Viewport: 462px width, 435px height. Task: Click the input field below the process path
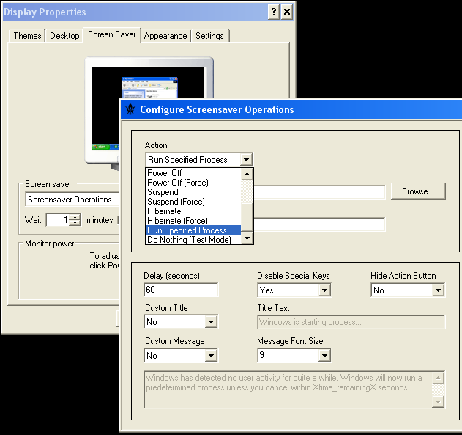tap(319, 224)
